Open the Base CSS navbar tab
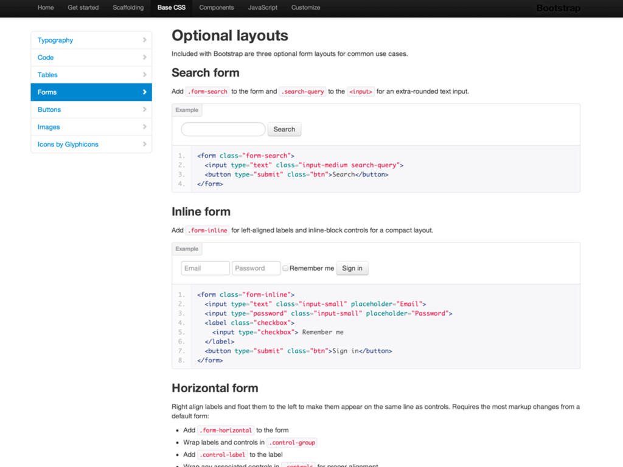Viewport: 623px width, 467px height. tap(172, 8)
